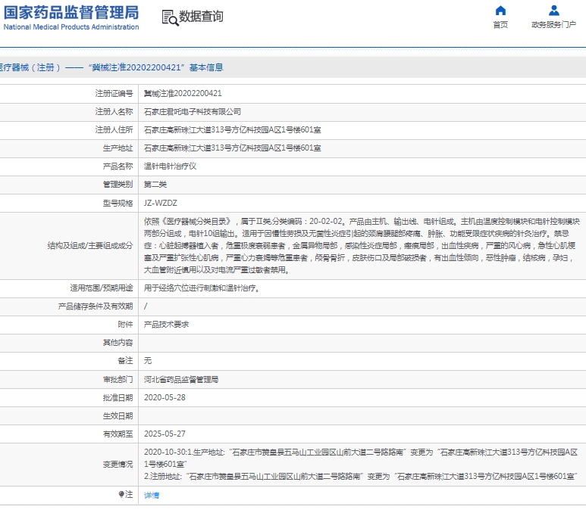Click the 备注 value 无
The width and height of the screenshot is (586, 510).
point(148,361)
